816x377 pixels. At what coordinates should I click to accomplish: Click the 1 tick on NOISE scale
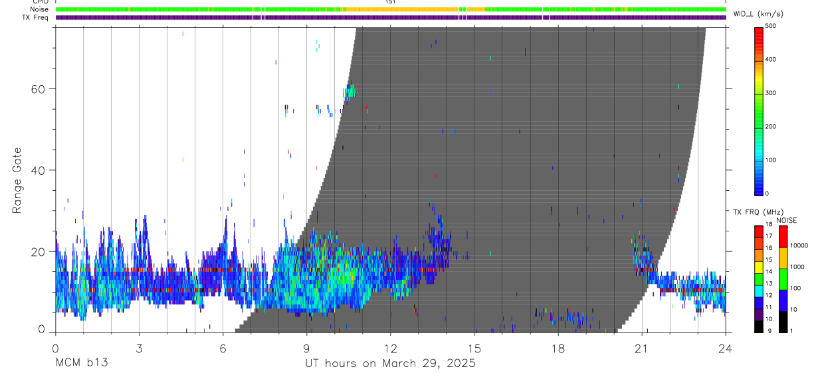(x=792, y=331)
